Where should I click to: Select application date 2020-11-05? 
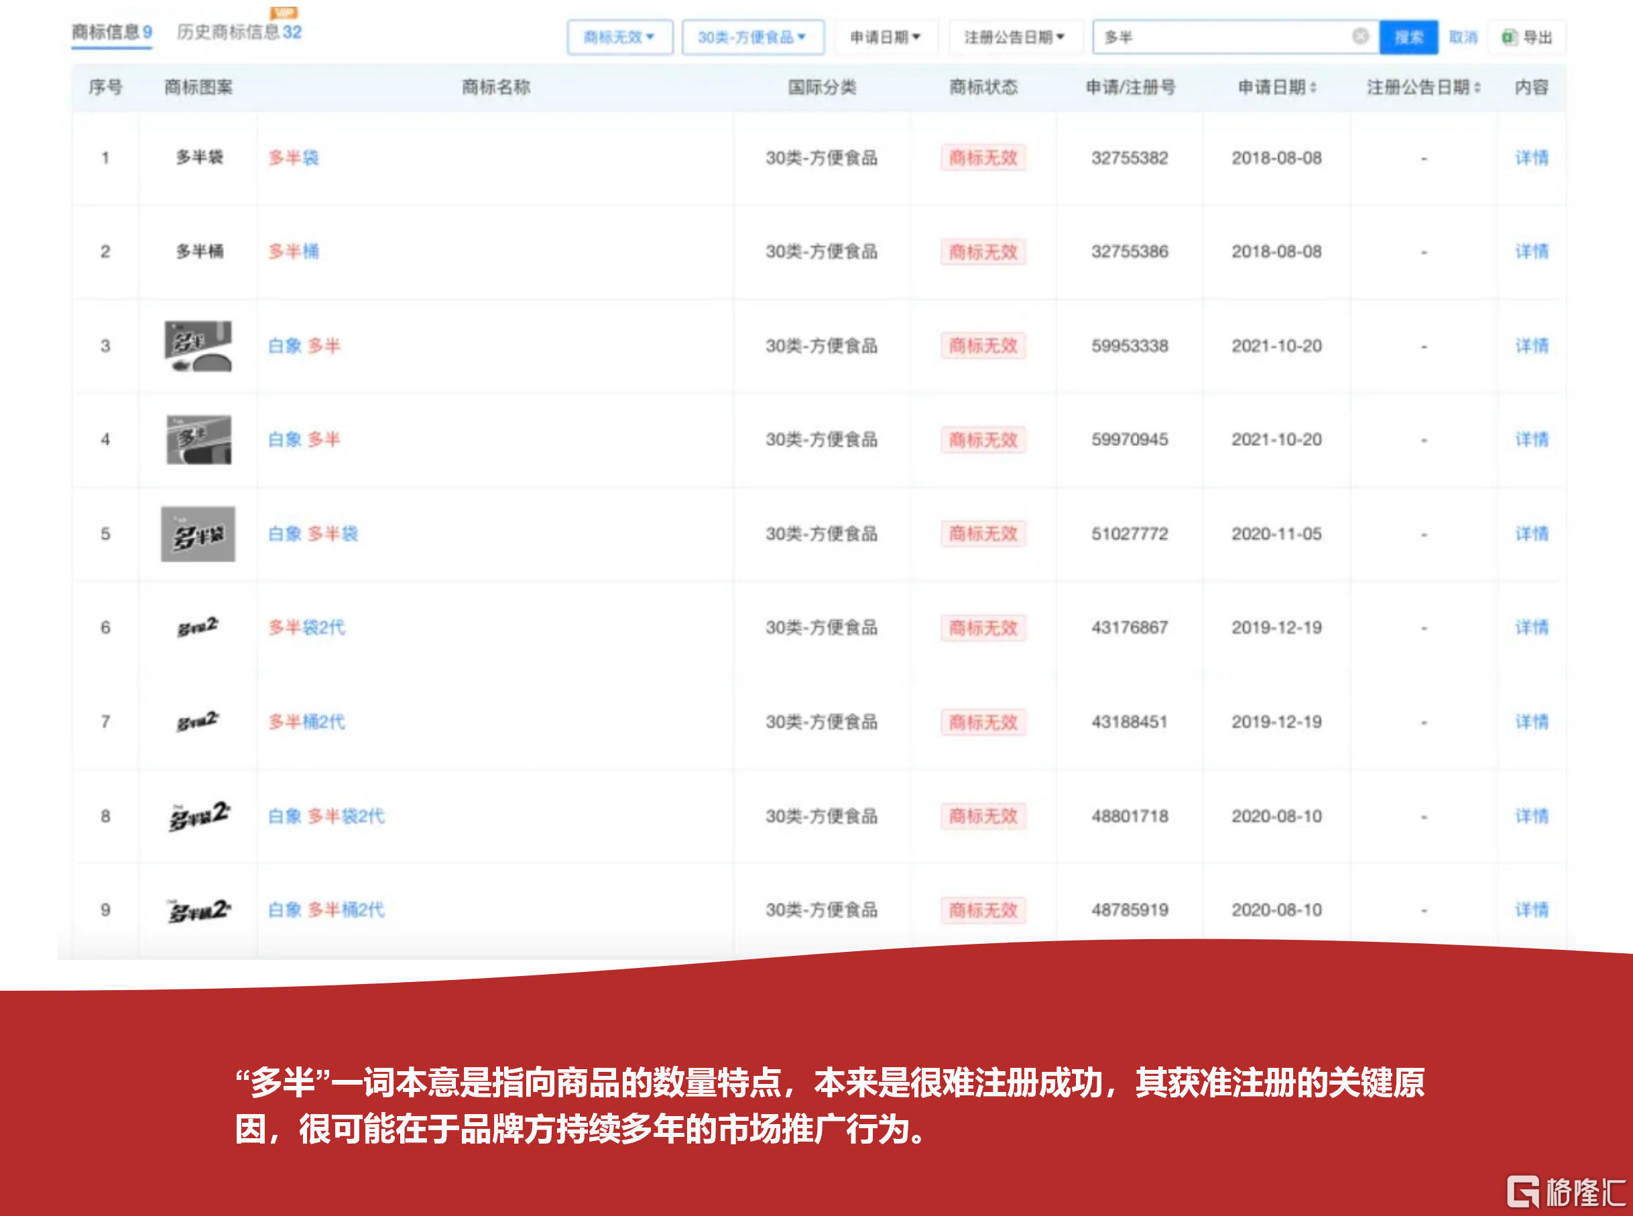pos(1277,534)
